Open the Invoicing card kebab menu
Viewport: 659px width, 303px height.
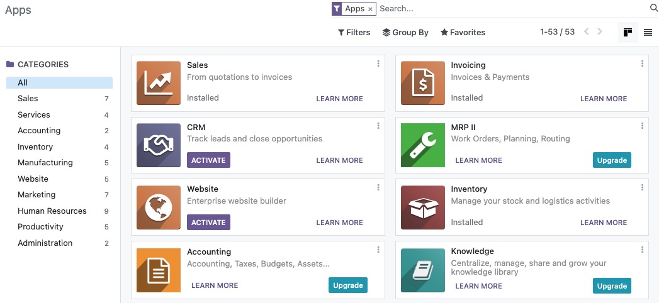(x=642, y=63)
